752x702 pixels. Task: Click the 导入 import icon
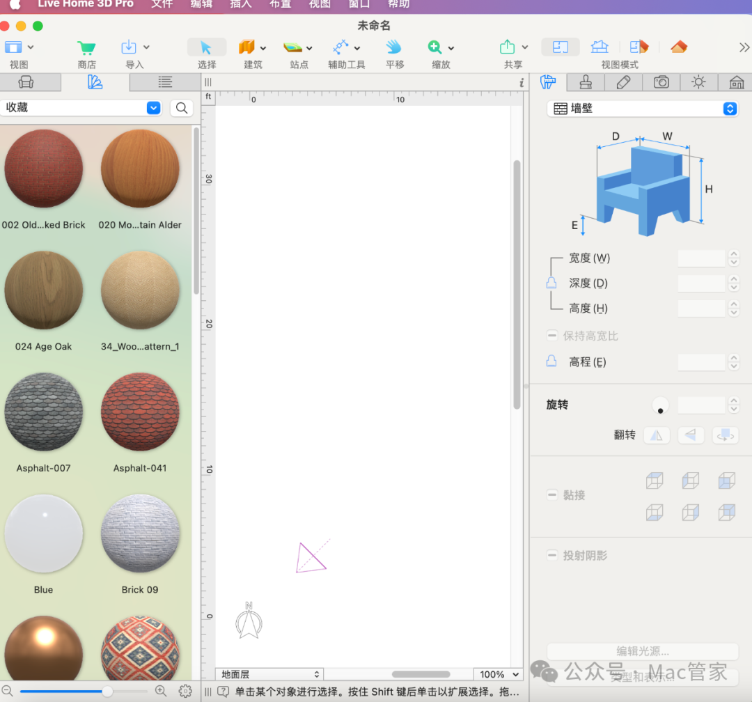tap(129, 47)
